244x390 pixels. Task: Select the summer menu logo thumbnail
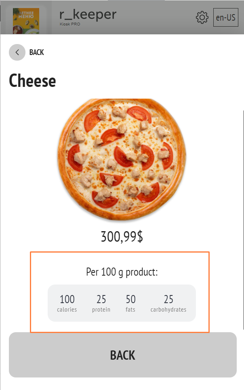click(x=26, y=21)
